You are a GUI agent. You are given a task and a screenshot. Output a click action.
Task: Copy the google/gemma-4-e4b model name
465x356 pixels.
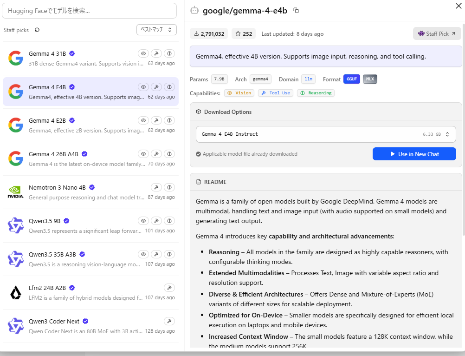coord(296,10)
